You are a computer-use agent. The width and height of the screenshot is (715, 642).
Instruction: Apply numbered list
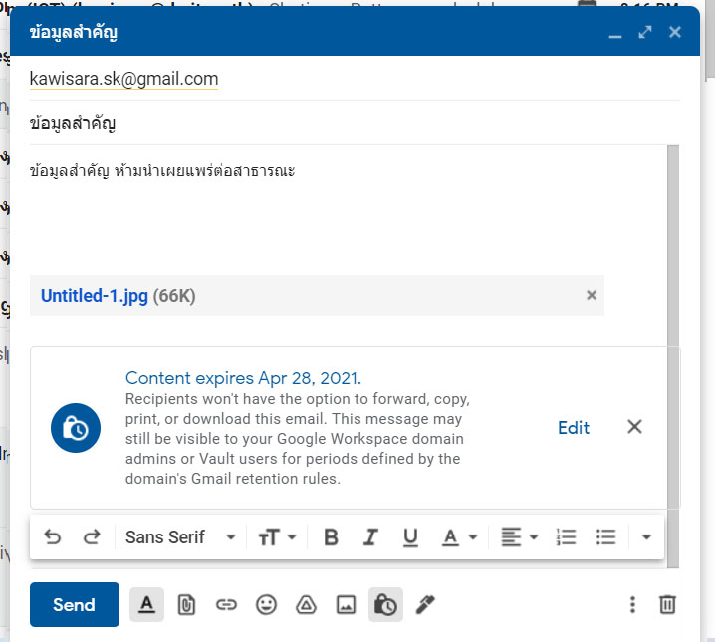566,537
